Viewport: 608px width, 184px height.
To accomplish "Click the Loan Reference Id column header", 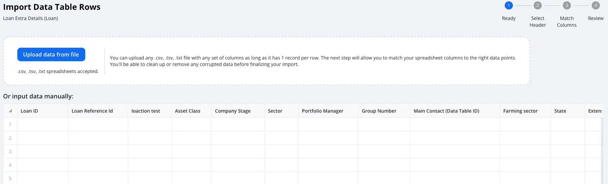I will click(98, 111).
